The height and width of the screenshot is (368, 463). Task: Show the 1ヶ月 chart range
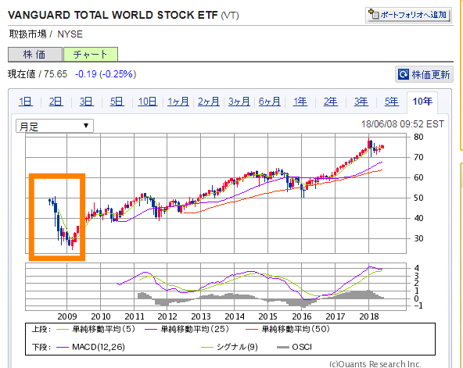[178, 102]
